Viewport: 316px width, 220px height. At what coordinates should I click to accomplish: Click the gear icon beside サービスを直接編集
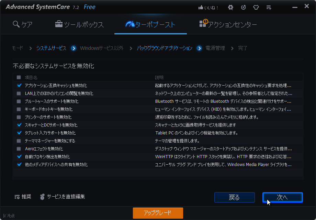tap(42, 197)
